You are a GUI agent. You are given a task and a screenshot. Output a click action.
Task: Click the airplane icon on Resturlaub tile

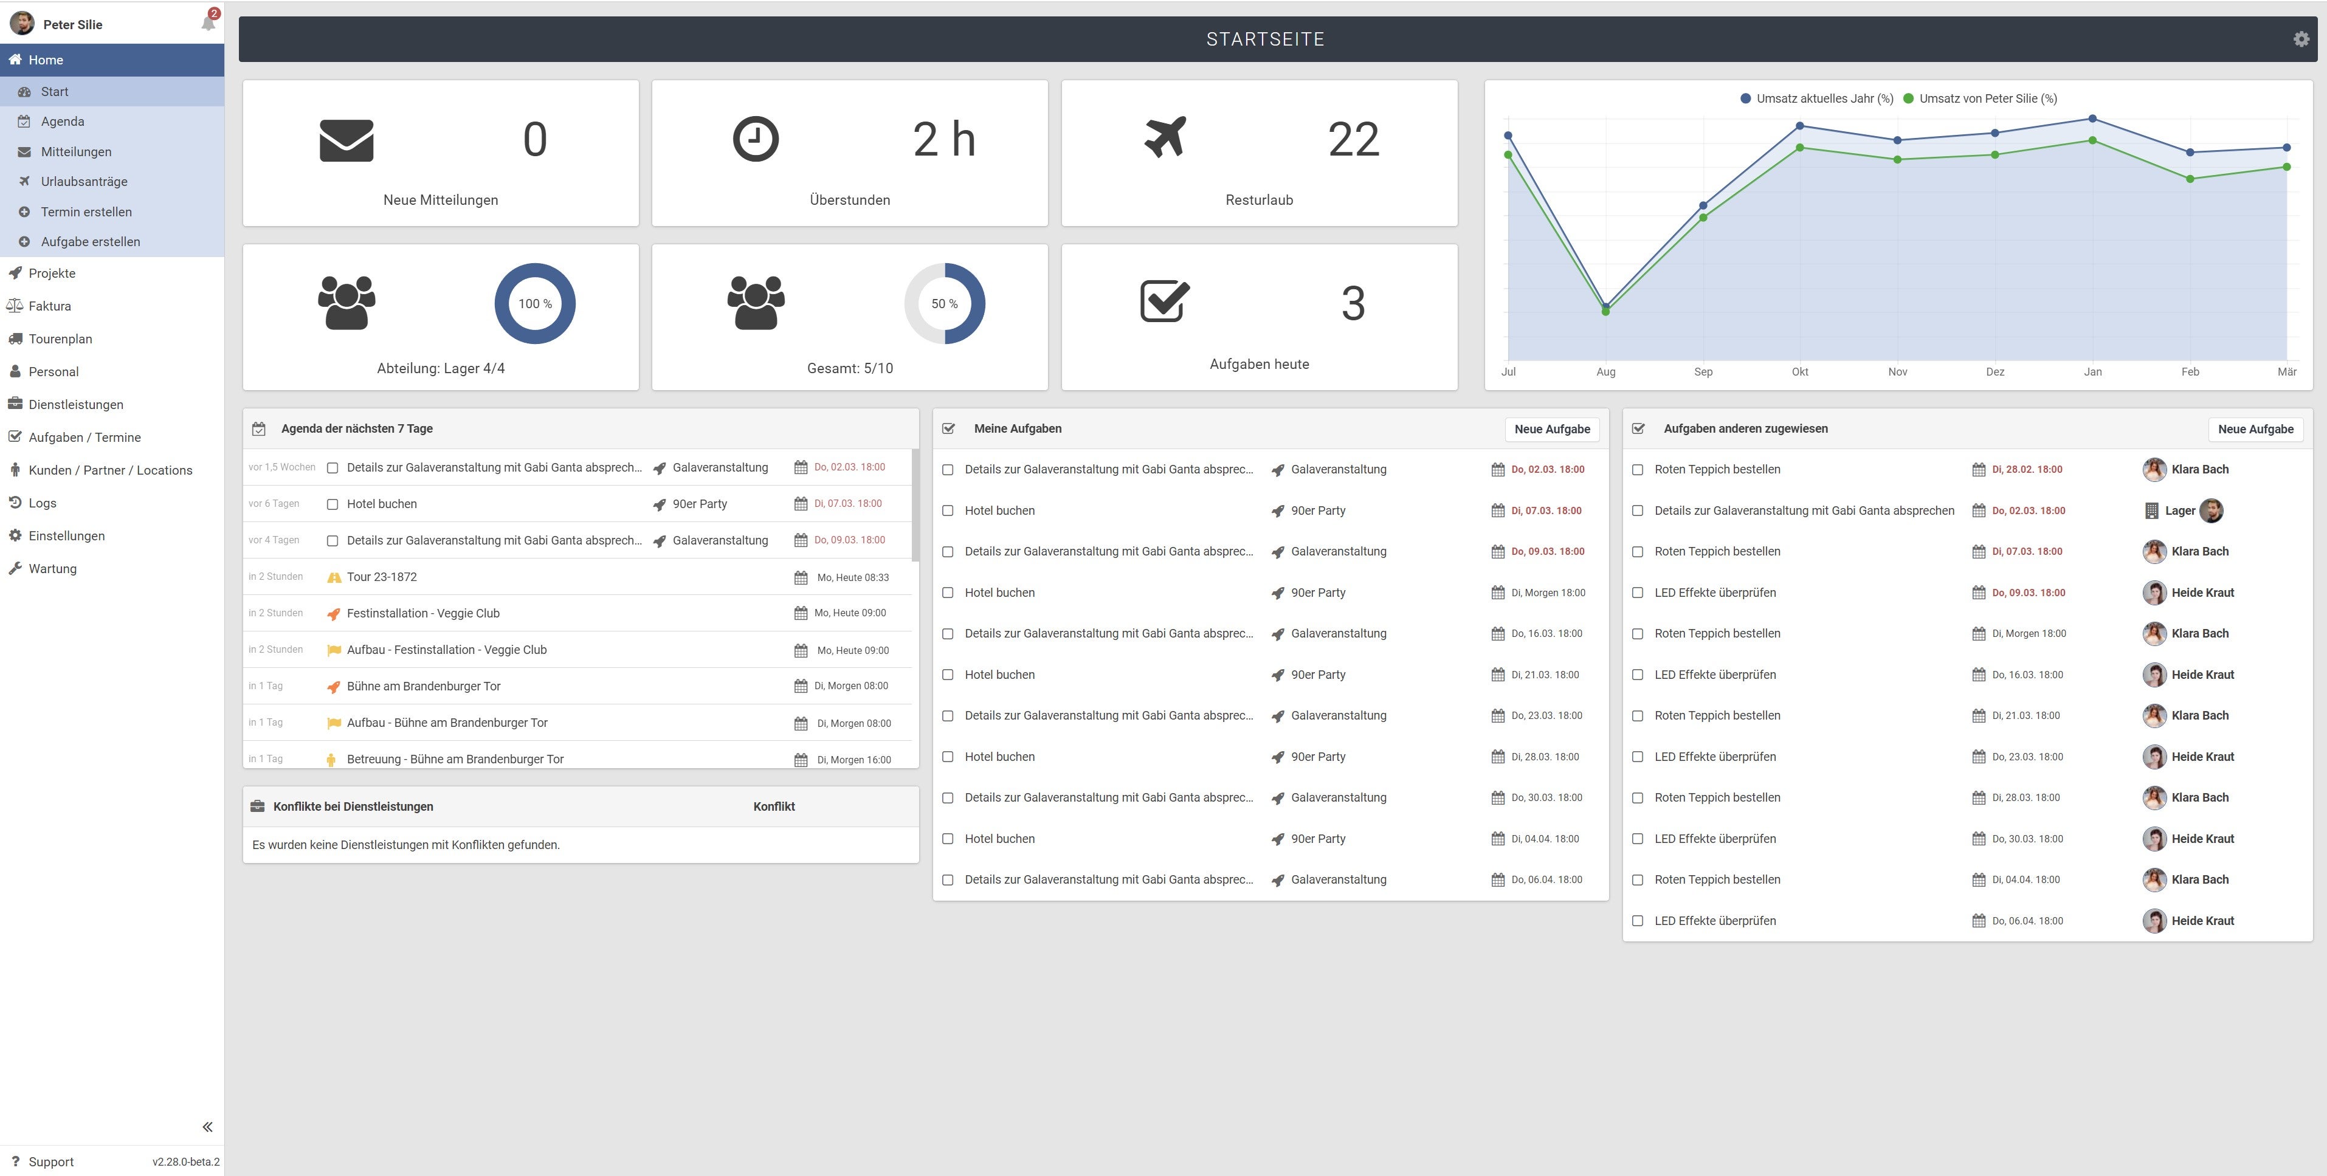click(x=1164, y=138)
